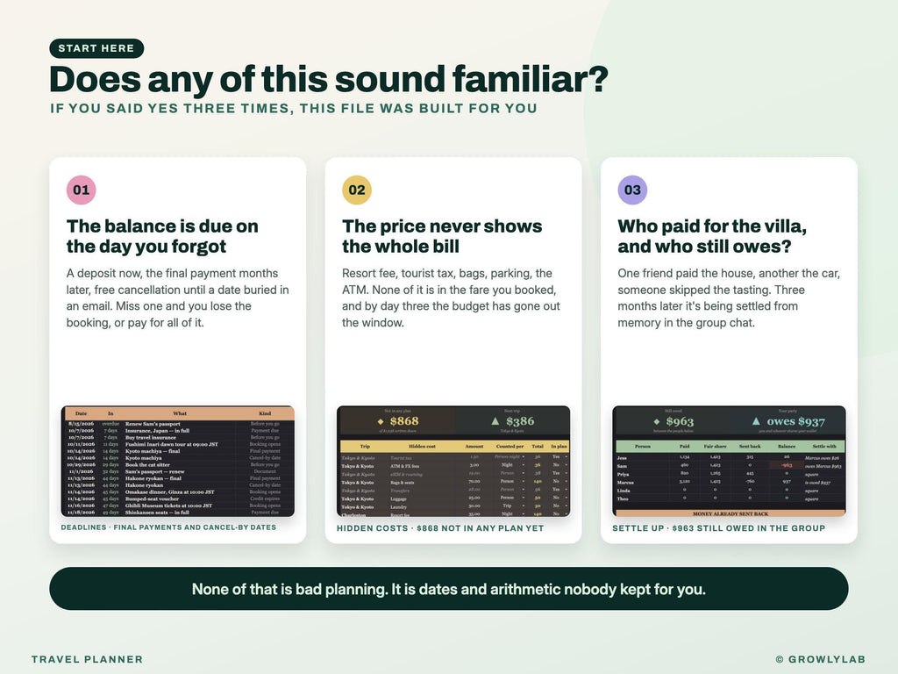The height and width of the screenshot is (674, 898).
Task: Click the © GROWLYLAB footer credit
Action: [x=820, y=659]
